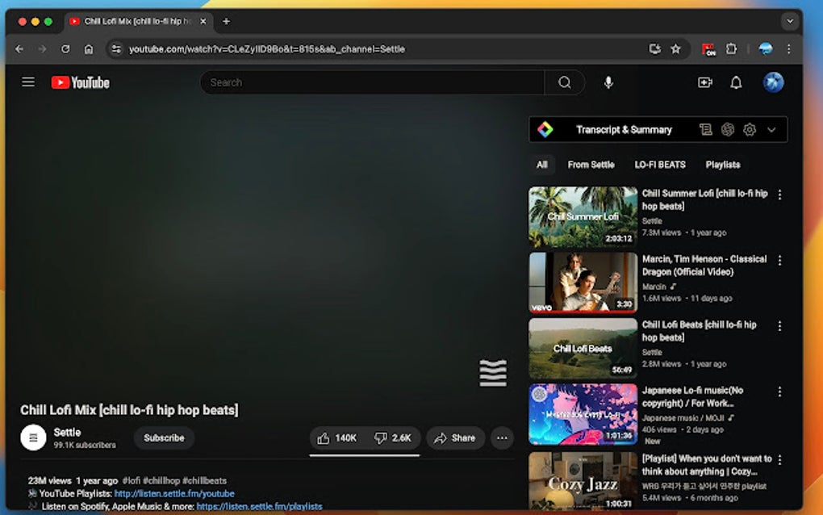Subscribe to the Settle channel
The width and height of the screenshot is (823, 515).
164,438
